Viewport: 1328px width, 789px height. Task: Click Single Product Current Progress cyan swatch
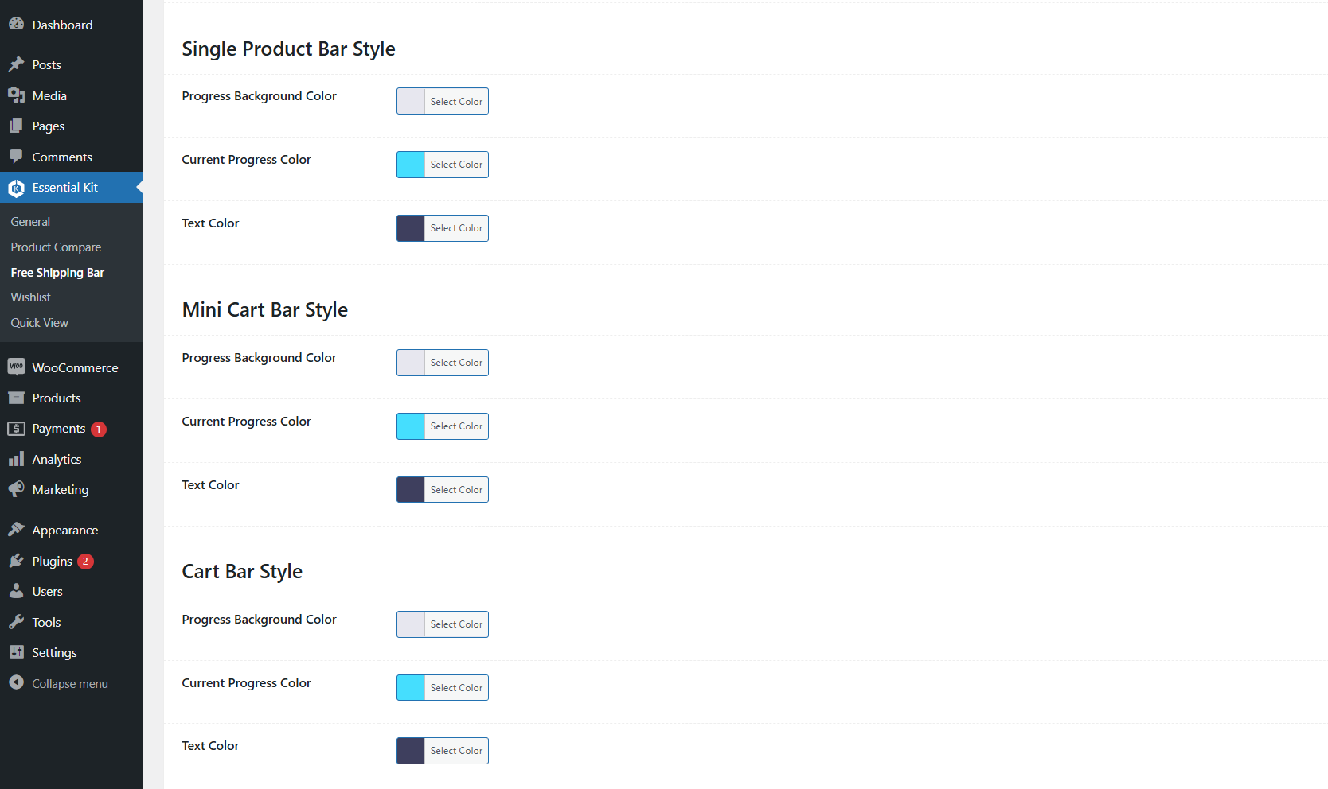[411, 165]
